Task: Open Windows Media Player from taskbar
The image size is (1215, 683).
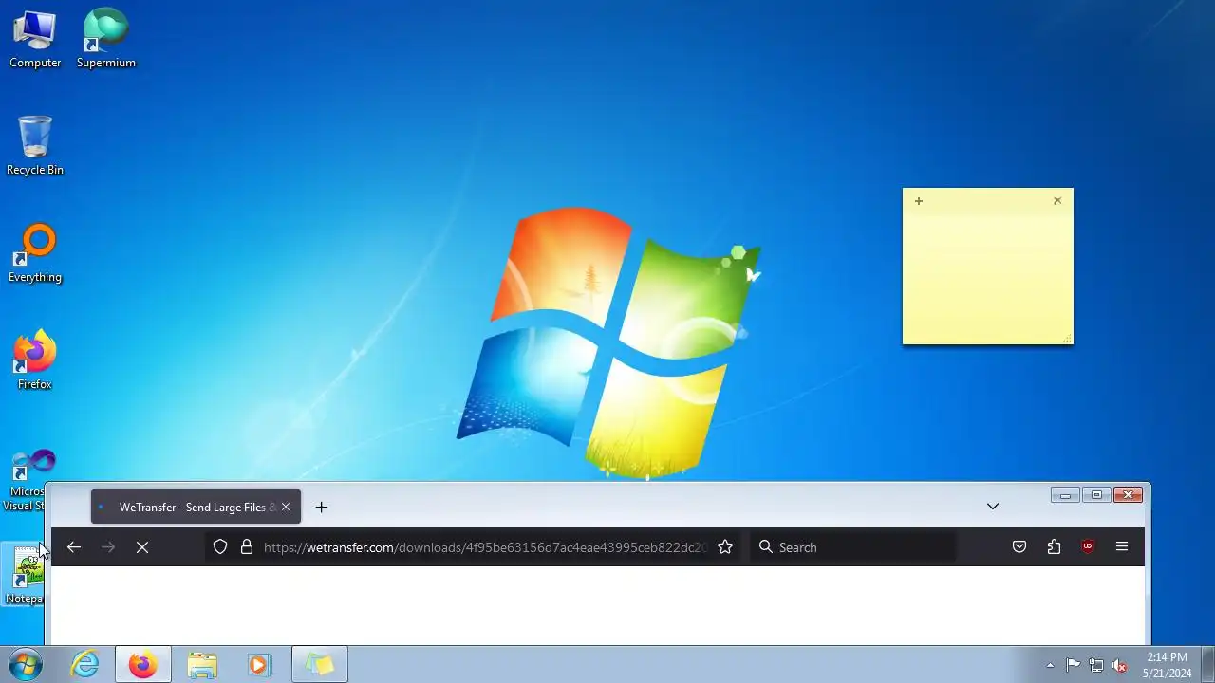Action: point(259,664)
